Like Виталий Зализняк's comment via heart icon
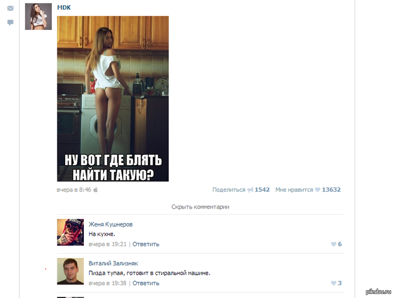This screenshot has width=394, height=298. pyautogui.click(x=333, y=283)
